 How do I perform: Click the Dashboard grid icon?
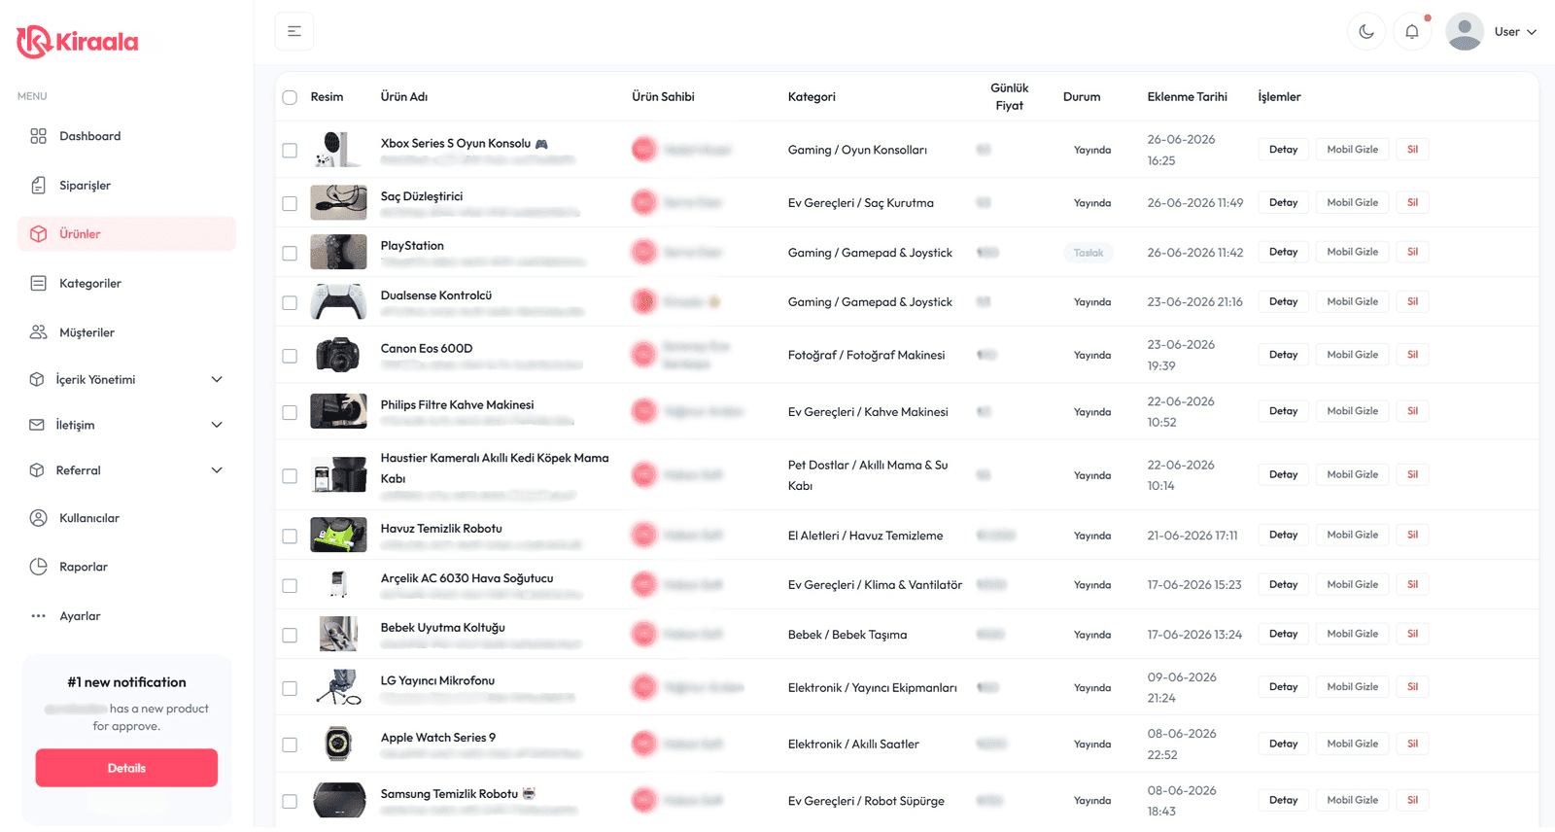pos(38,136)
